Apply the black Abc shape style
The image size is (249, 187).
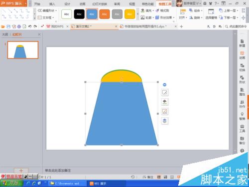[79, 14]
